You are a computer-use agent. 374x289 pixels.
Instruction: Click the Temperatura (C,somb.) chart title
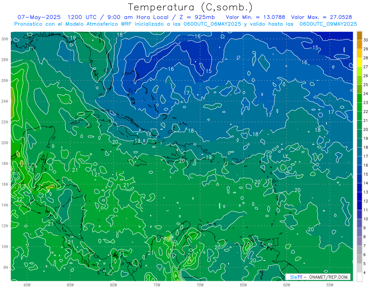point(190,7)
